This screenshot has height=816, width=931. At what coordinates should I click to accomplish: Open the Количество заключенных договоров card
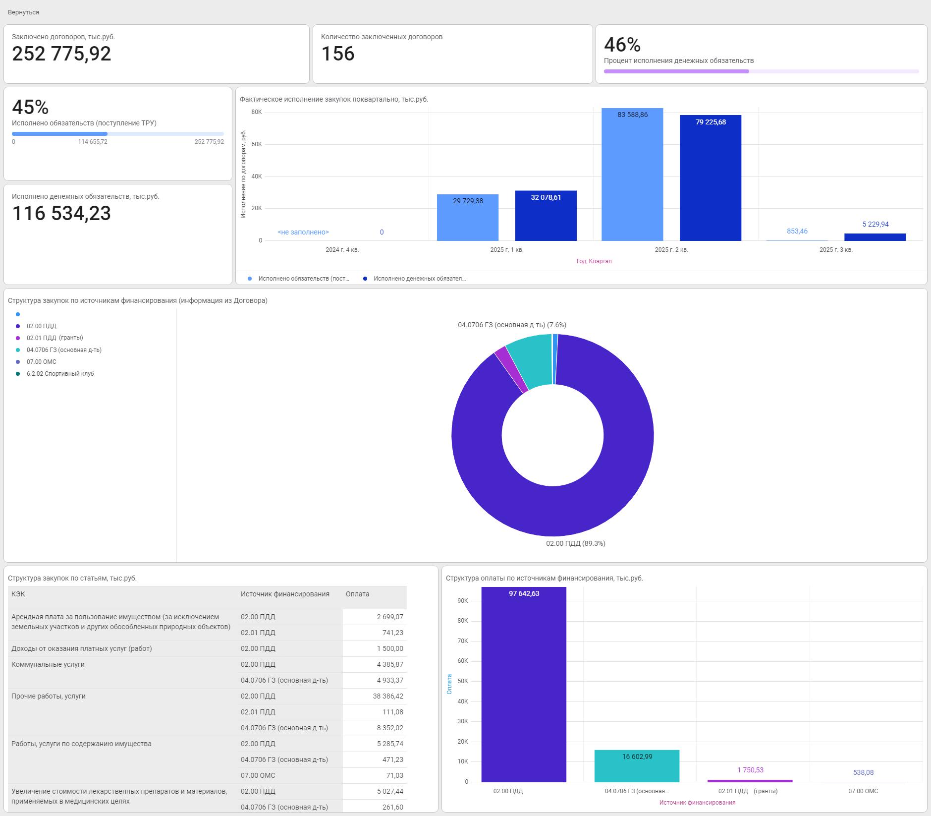[452, 54]
